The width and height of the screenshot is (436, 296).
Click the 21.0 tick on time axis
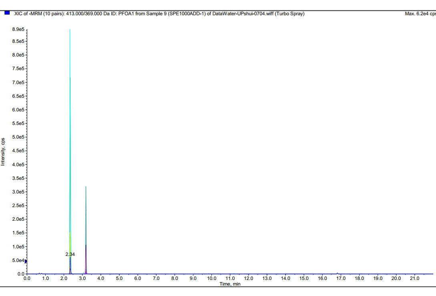414,278
